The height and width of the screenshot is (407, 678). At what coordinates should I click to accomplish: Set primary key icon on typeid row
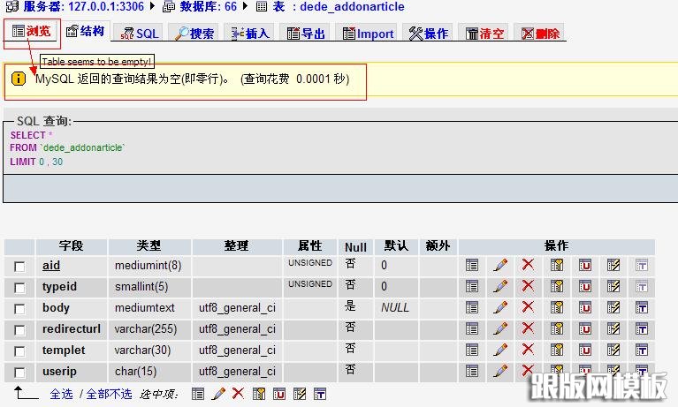click(x=557, y=286)
